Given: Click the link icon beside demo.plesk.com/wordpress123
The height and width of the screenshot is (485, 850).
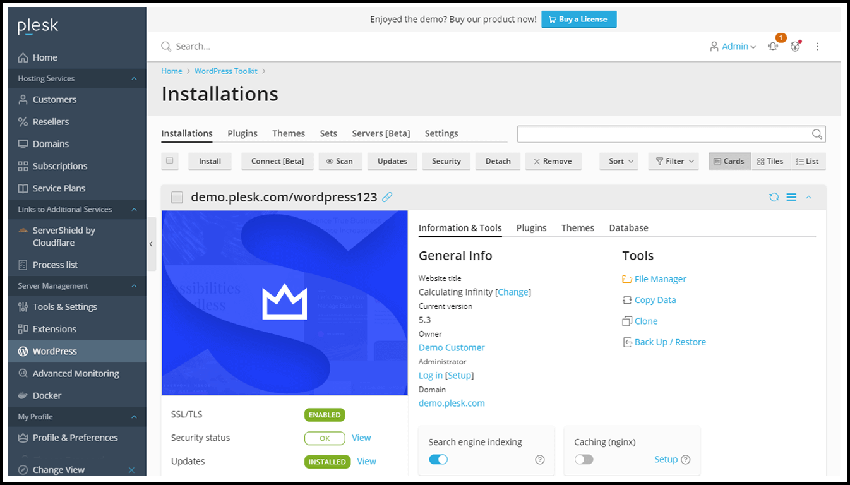Looking at the screenshot, I should pyautogui.click(x=387, y=197).
